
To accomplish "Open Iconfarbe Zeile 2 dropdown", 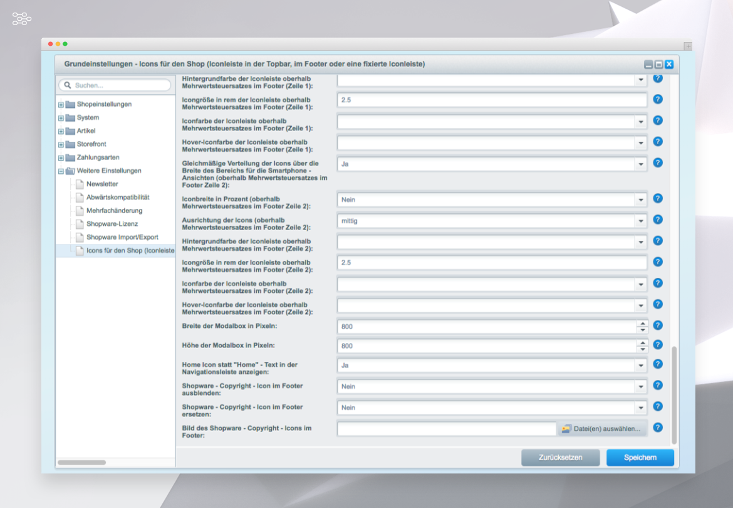I will pyautogui.click(x=641, y=284).
